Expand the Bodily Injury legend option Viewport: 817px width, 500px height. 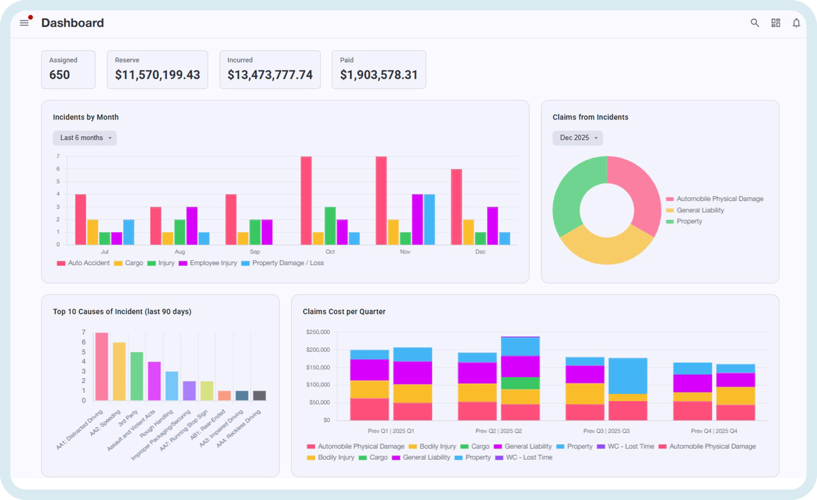[x=413, y=446]
